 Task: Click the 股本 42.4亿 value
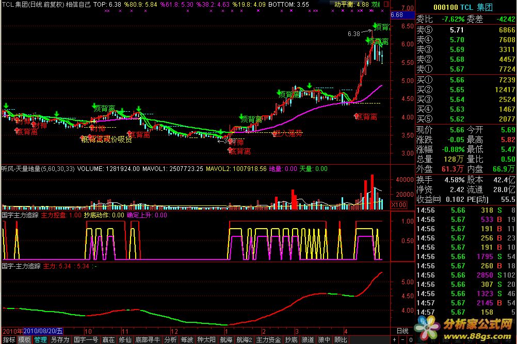click(x=504, y=180)
